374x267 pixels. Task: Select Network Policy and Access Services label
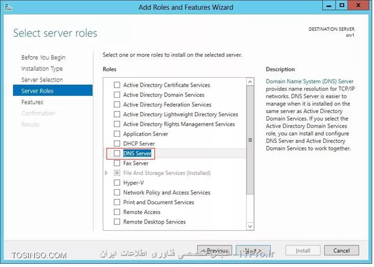coord(167,193)
